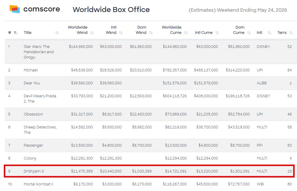This screenshot has width=297, height=191.
Task: Click the Worldwide Cume header label
Action: [x=171, y=30]
